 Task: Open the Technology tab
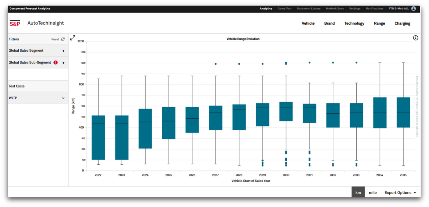tap(354, 23)
